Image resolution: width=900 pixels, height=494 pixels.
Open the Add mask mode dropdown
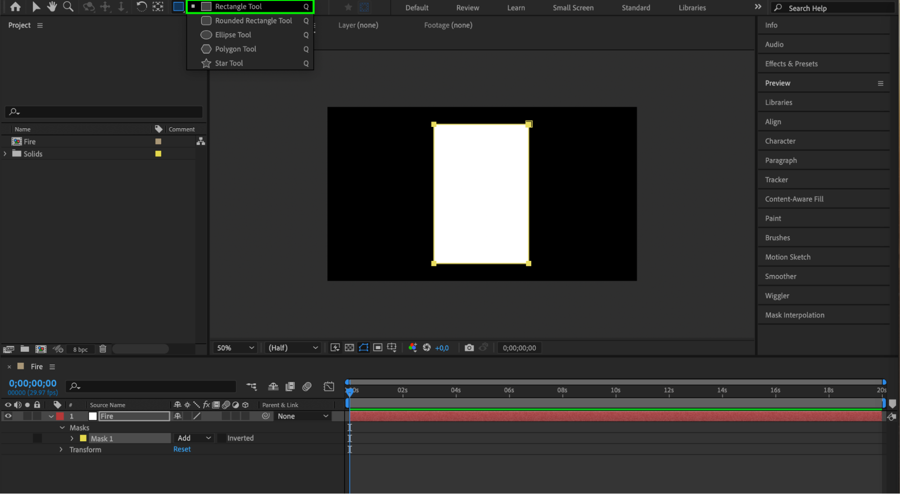pos(194,438)
